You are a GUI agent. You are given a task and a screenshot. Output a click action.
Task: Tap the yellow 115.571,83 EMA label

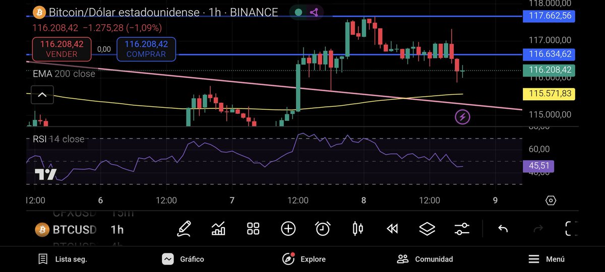[550, 93]
